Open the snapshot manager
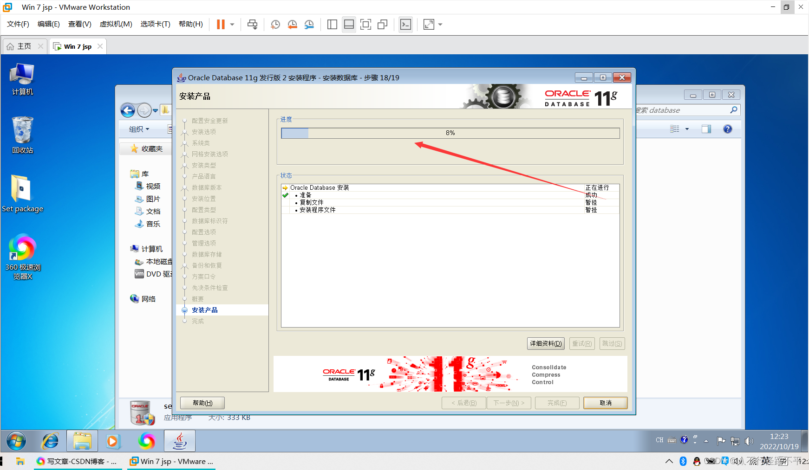The width and height of the screenshot is (809, 470). pos(309,24)
